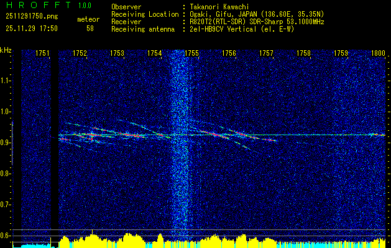Click the Receiving antenna label
The width and height of the screenshot is (391, 248).
coord(143,29)
